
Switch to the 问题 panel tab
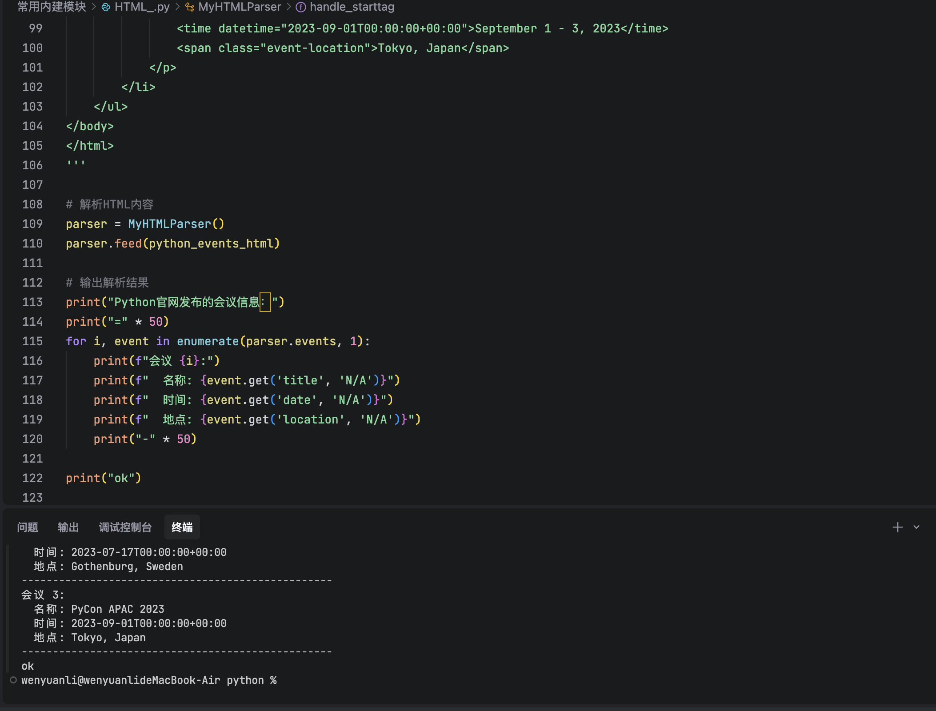point(28,527)
